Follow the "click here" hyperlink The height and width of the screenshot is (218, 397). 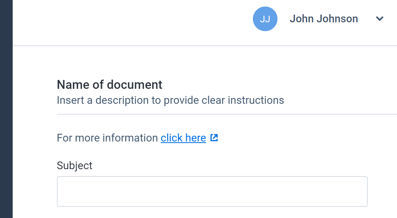tap(183, 138)
